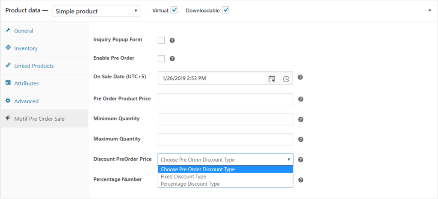Open the Simple product type dropdown

(x=97, y=11)
